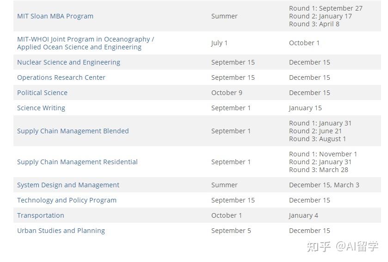Select the Transportation program link

pyautogui.click(x=41, y=215)
